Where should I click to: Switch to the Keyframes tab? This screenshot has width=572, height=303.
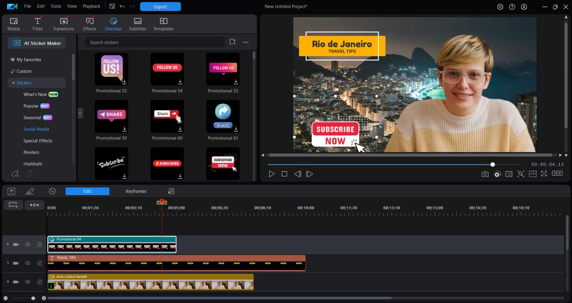pyautogui.click(x=136, y=191)
